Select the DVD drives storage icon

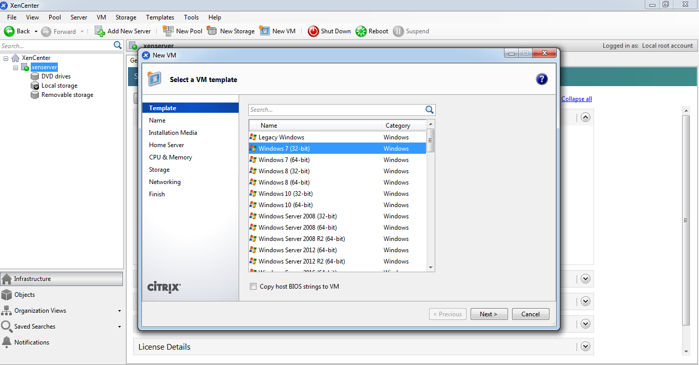click(35, 76)
